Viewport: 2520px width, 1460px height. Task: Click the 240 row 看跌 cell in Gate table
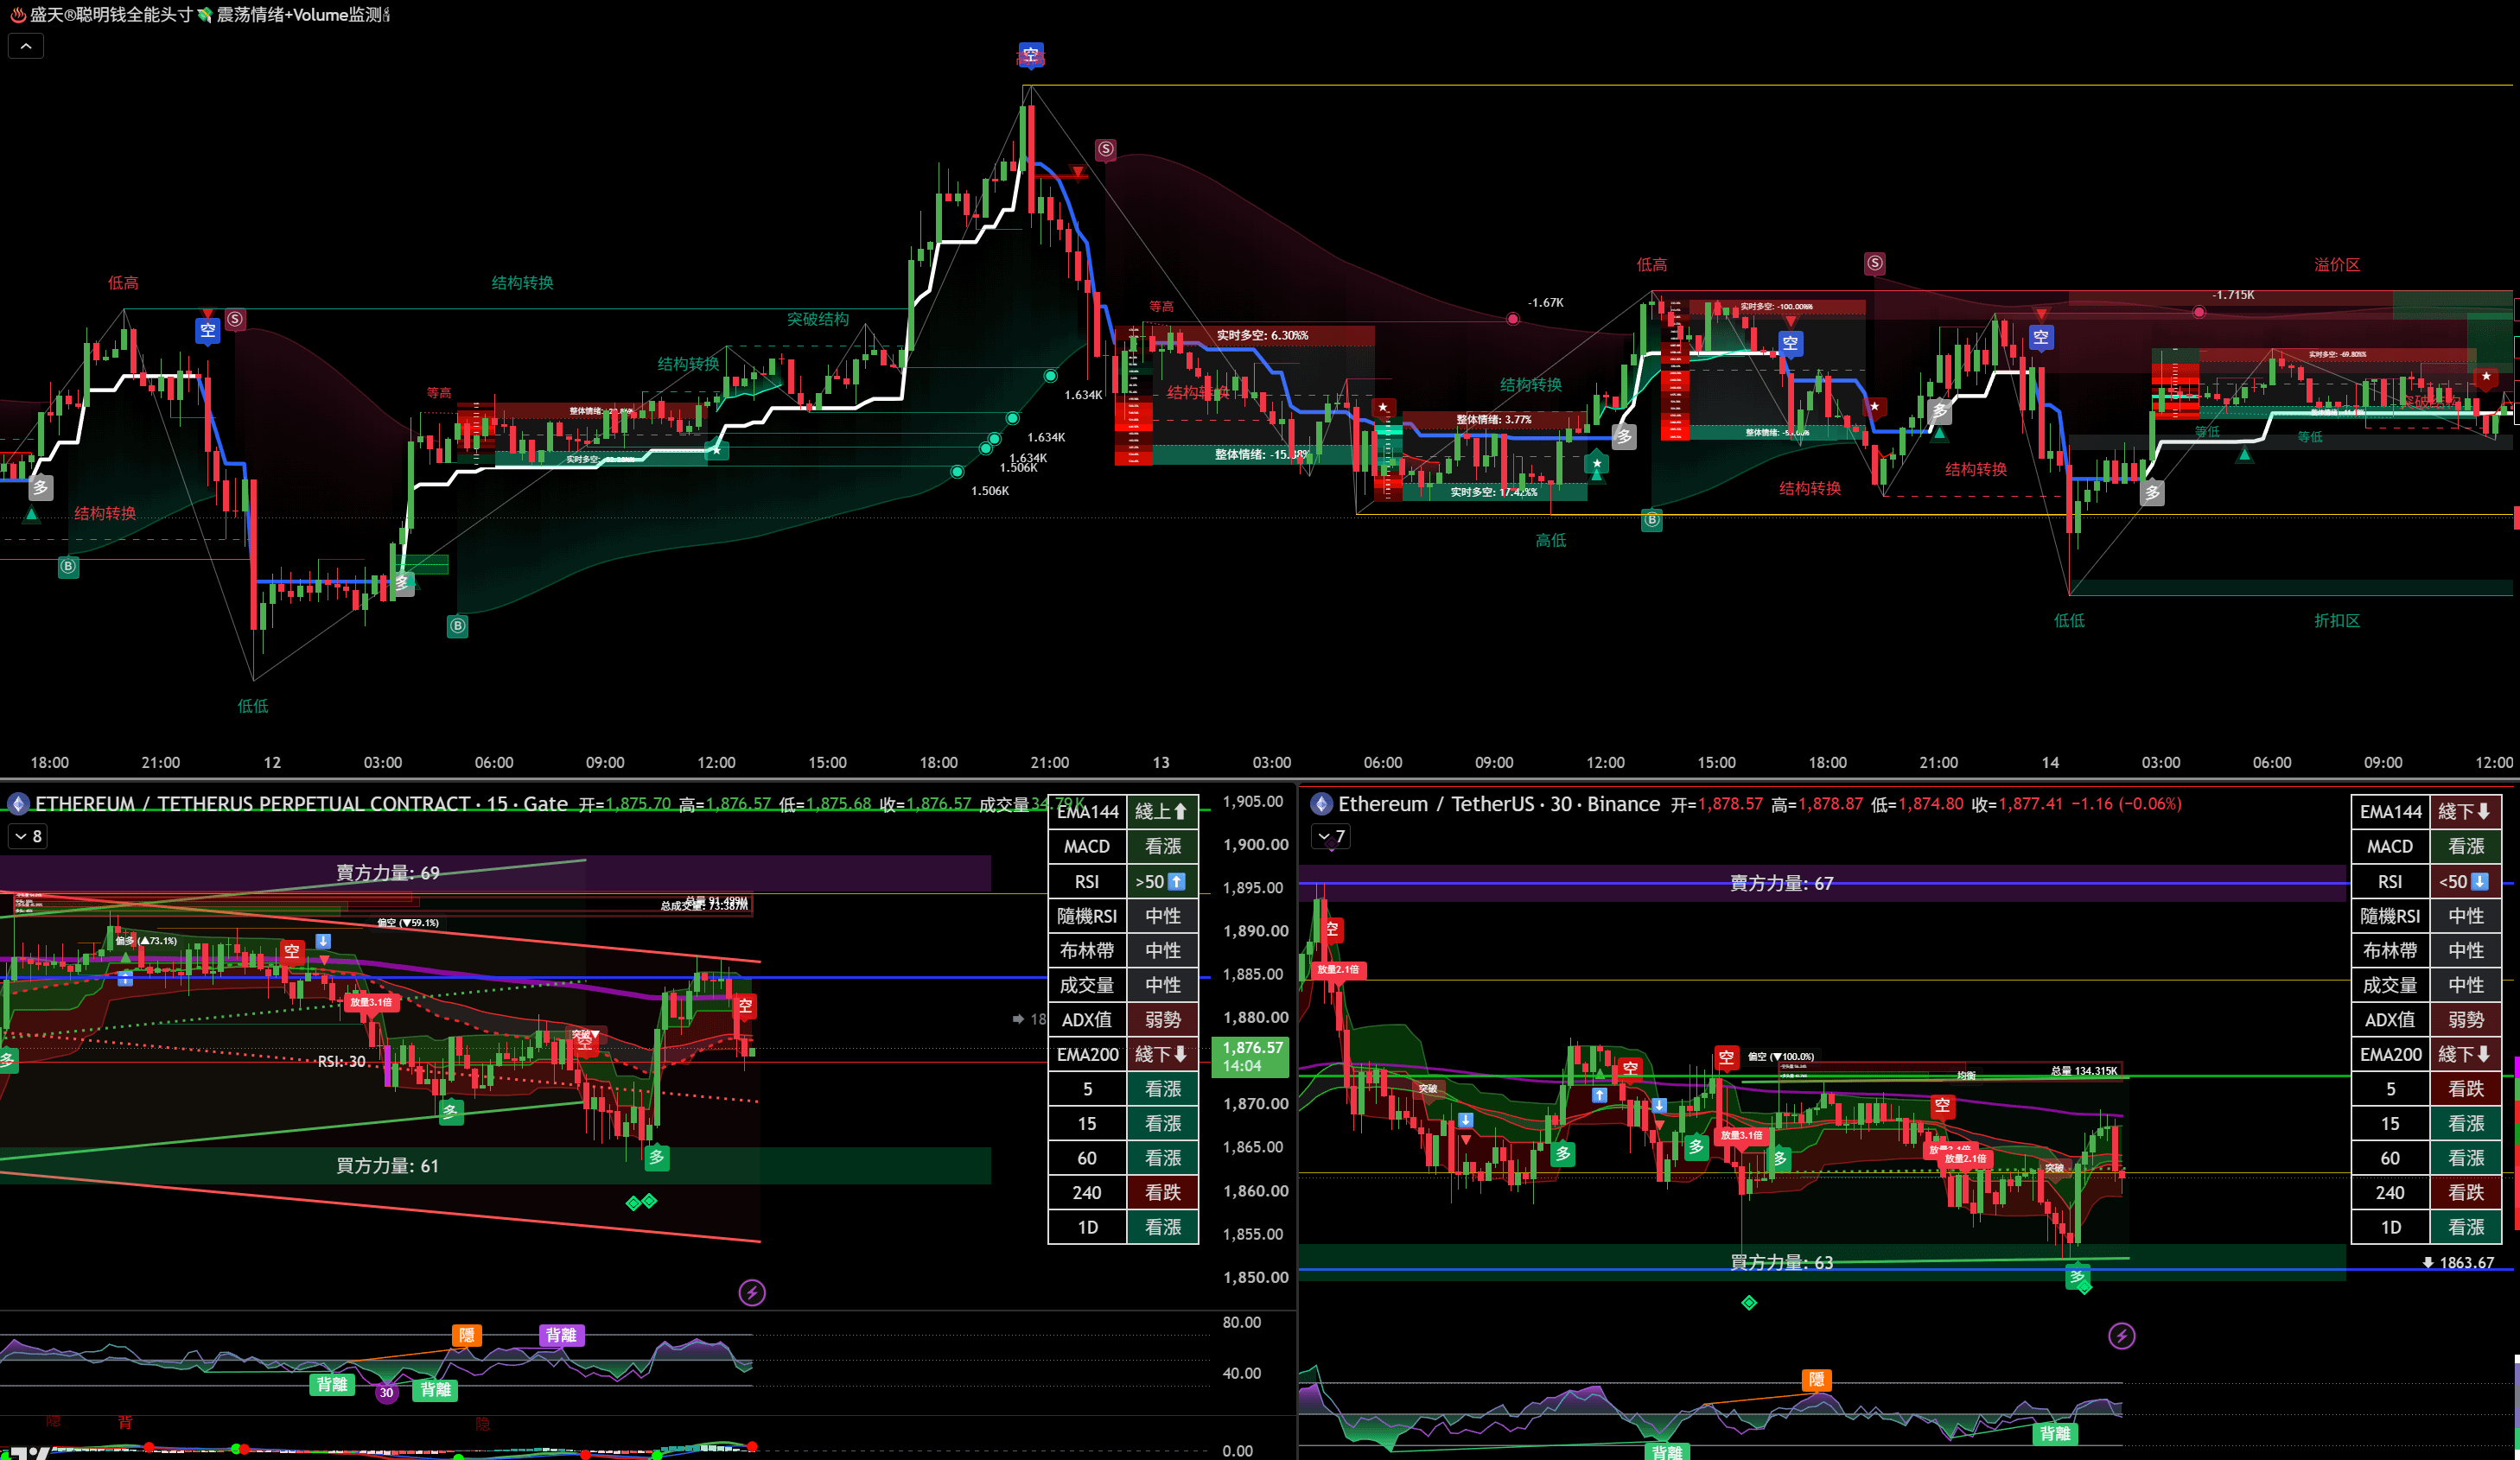point(1162,1192)
